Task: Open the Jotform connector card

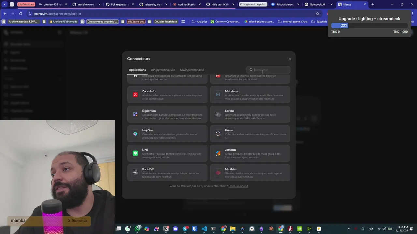Action: coord(250,153)
